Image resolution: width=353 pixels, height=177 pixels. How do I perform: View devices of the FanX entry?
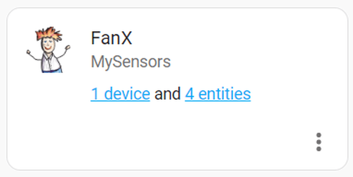[120, 94]
